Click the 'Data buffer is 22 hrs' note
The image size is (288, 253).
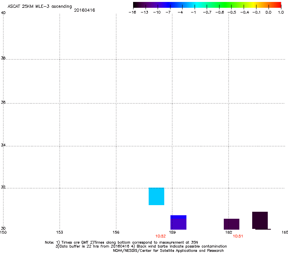point(141,246)
